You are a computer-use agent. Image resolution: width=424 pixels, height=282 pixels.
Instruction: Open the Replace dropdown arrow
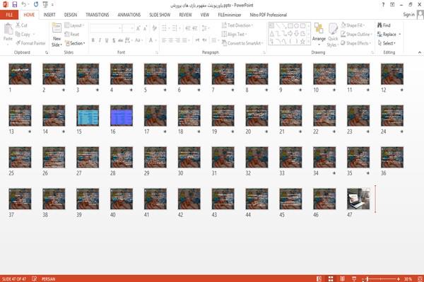(400, 35)
